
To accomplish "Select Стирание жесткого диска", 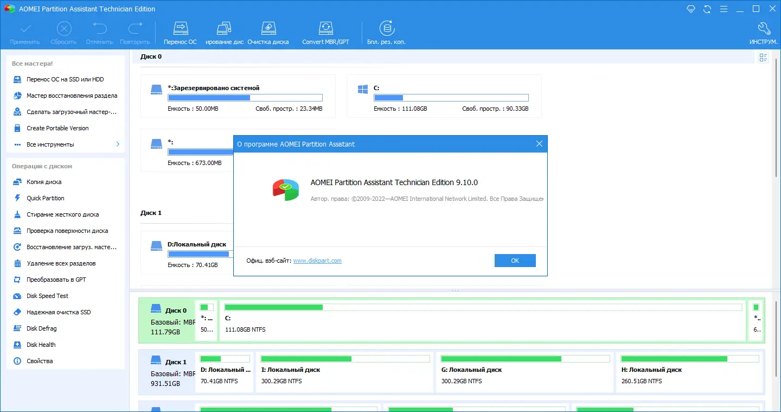I will pyautogui.click(x=65, y=214).
